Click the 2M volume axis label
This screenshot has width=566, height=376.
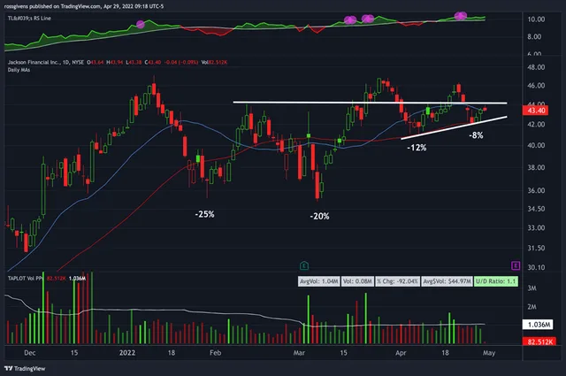tap(532, 307)
